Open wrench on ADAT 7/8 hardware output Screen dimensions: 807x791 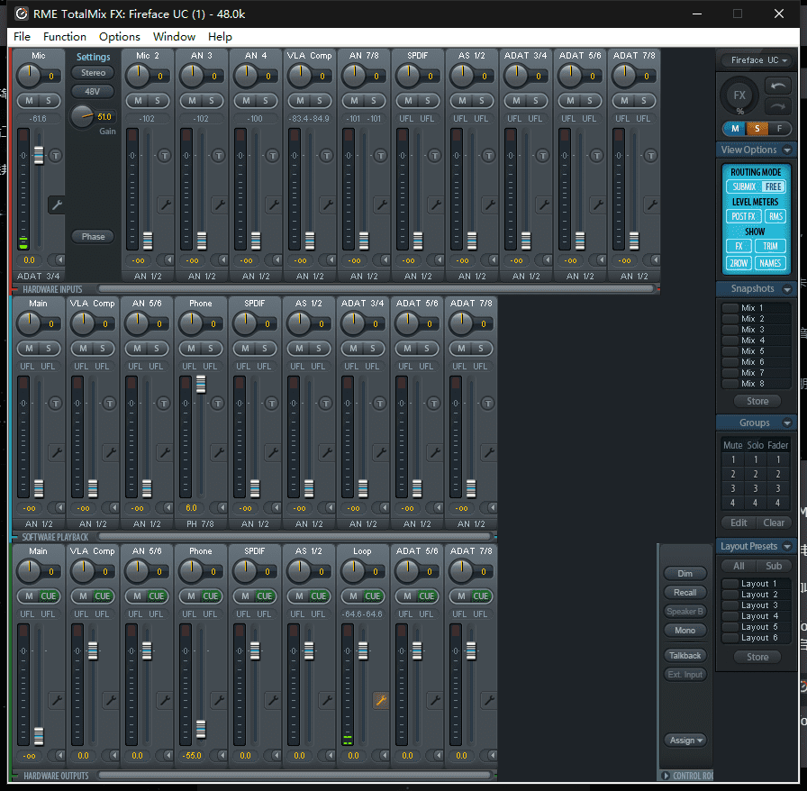489,700
